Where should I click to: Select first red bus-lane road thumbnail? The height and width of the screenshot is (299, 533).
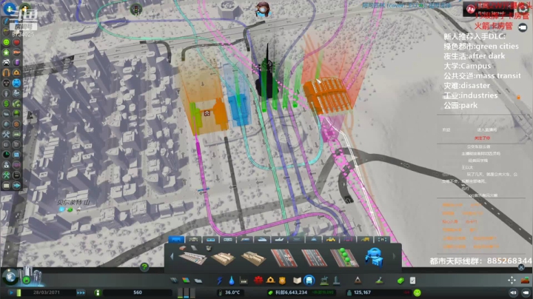tap(284, 258)
